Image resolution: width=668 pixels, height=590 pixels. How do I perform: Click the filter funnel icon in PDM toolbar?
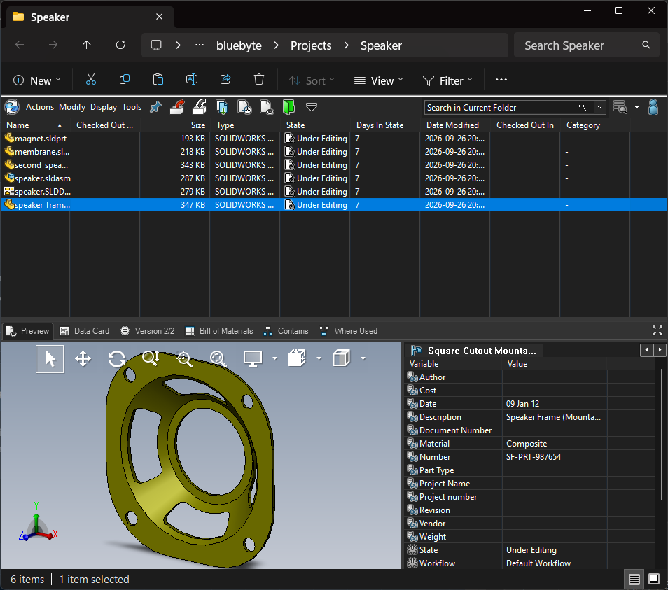click(x=312, y=107)
